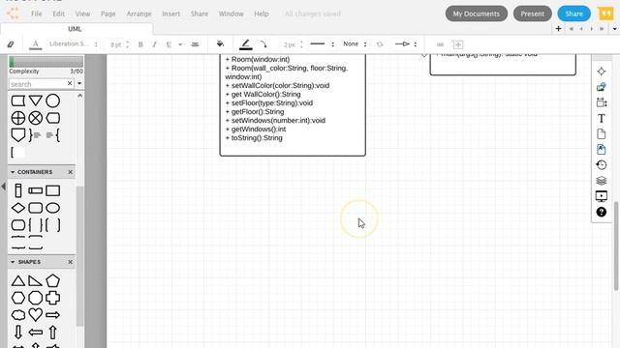This screenshot has height=348, width=620.
Task: Select the diamond container shape
Action: [x=17, y=208]
